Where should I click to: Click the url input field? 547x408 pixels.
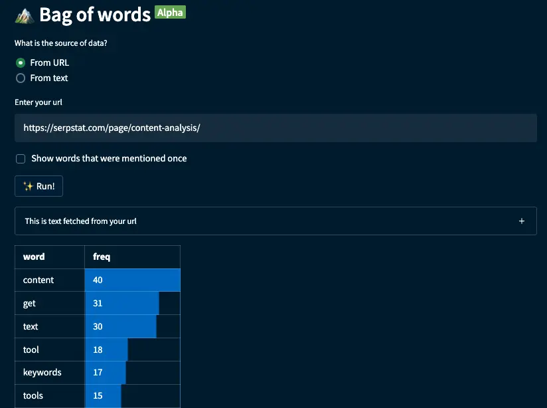tap(275, 128)
